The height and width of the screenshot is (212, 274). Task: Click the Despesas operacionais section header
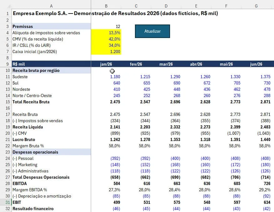[x=51, y=152]
